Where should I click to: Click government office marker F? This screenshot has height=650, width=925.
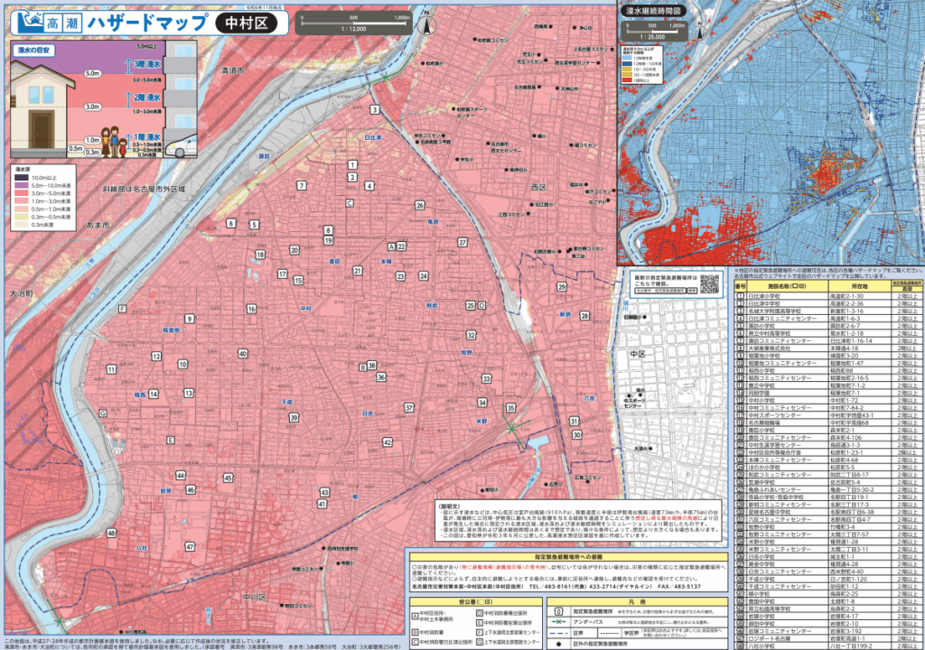121,309
